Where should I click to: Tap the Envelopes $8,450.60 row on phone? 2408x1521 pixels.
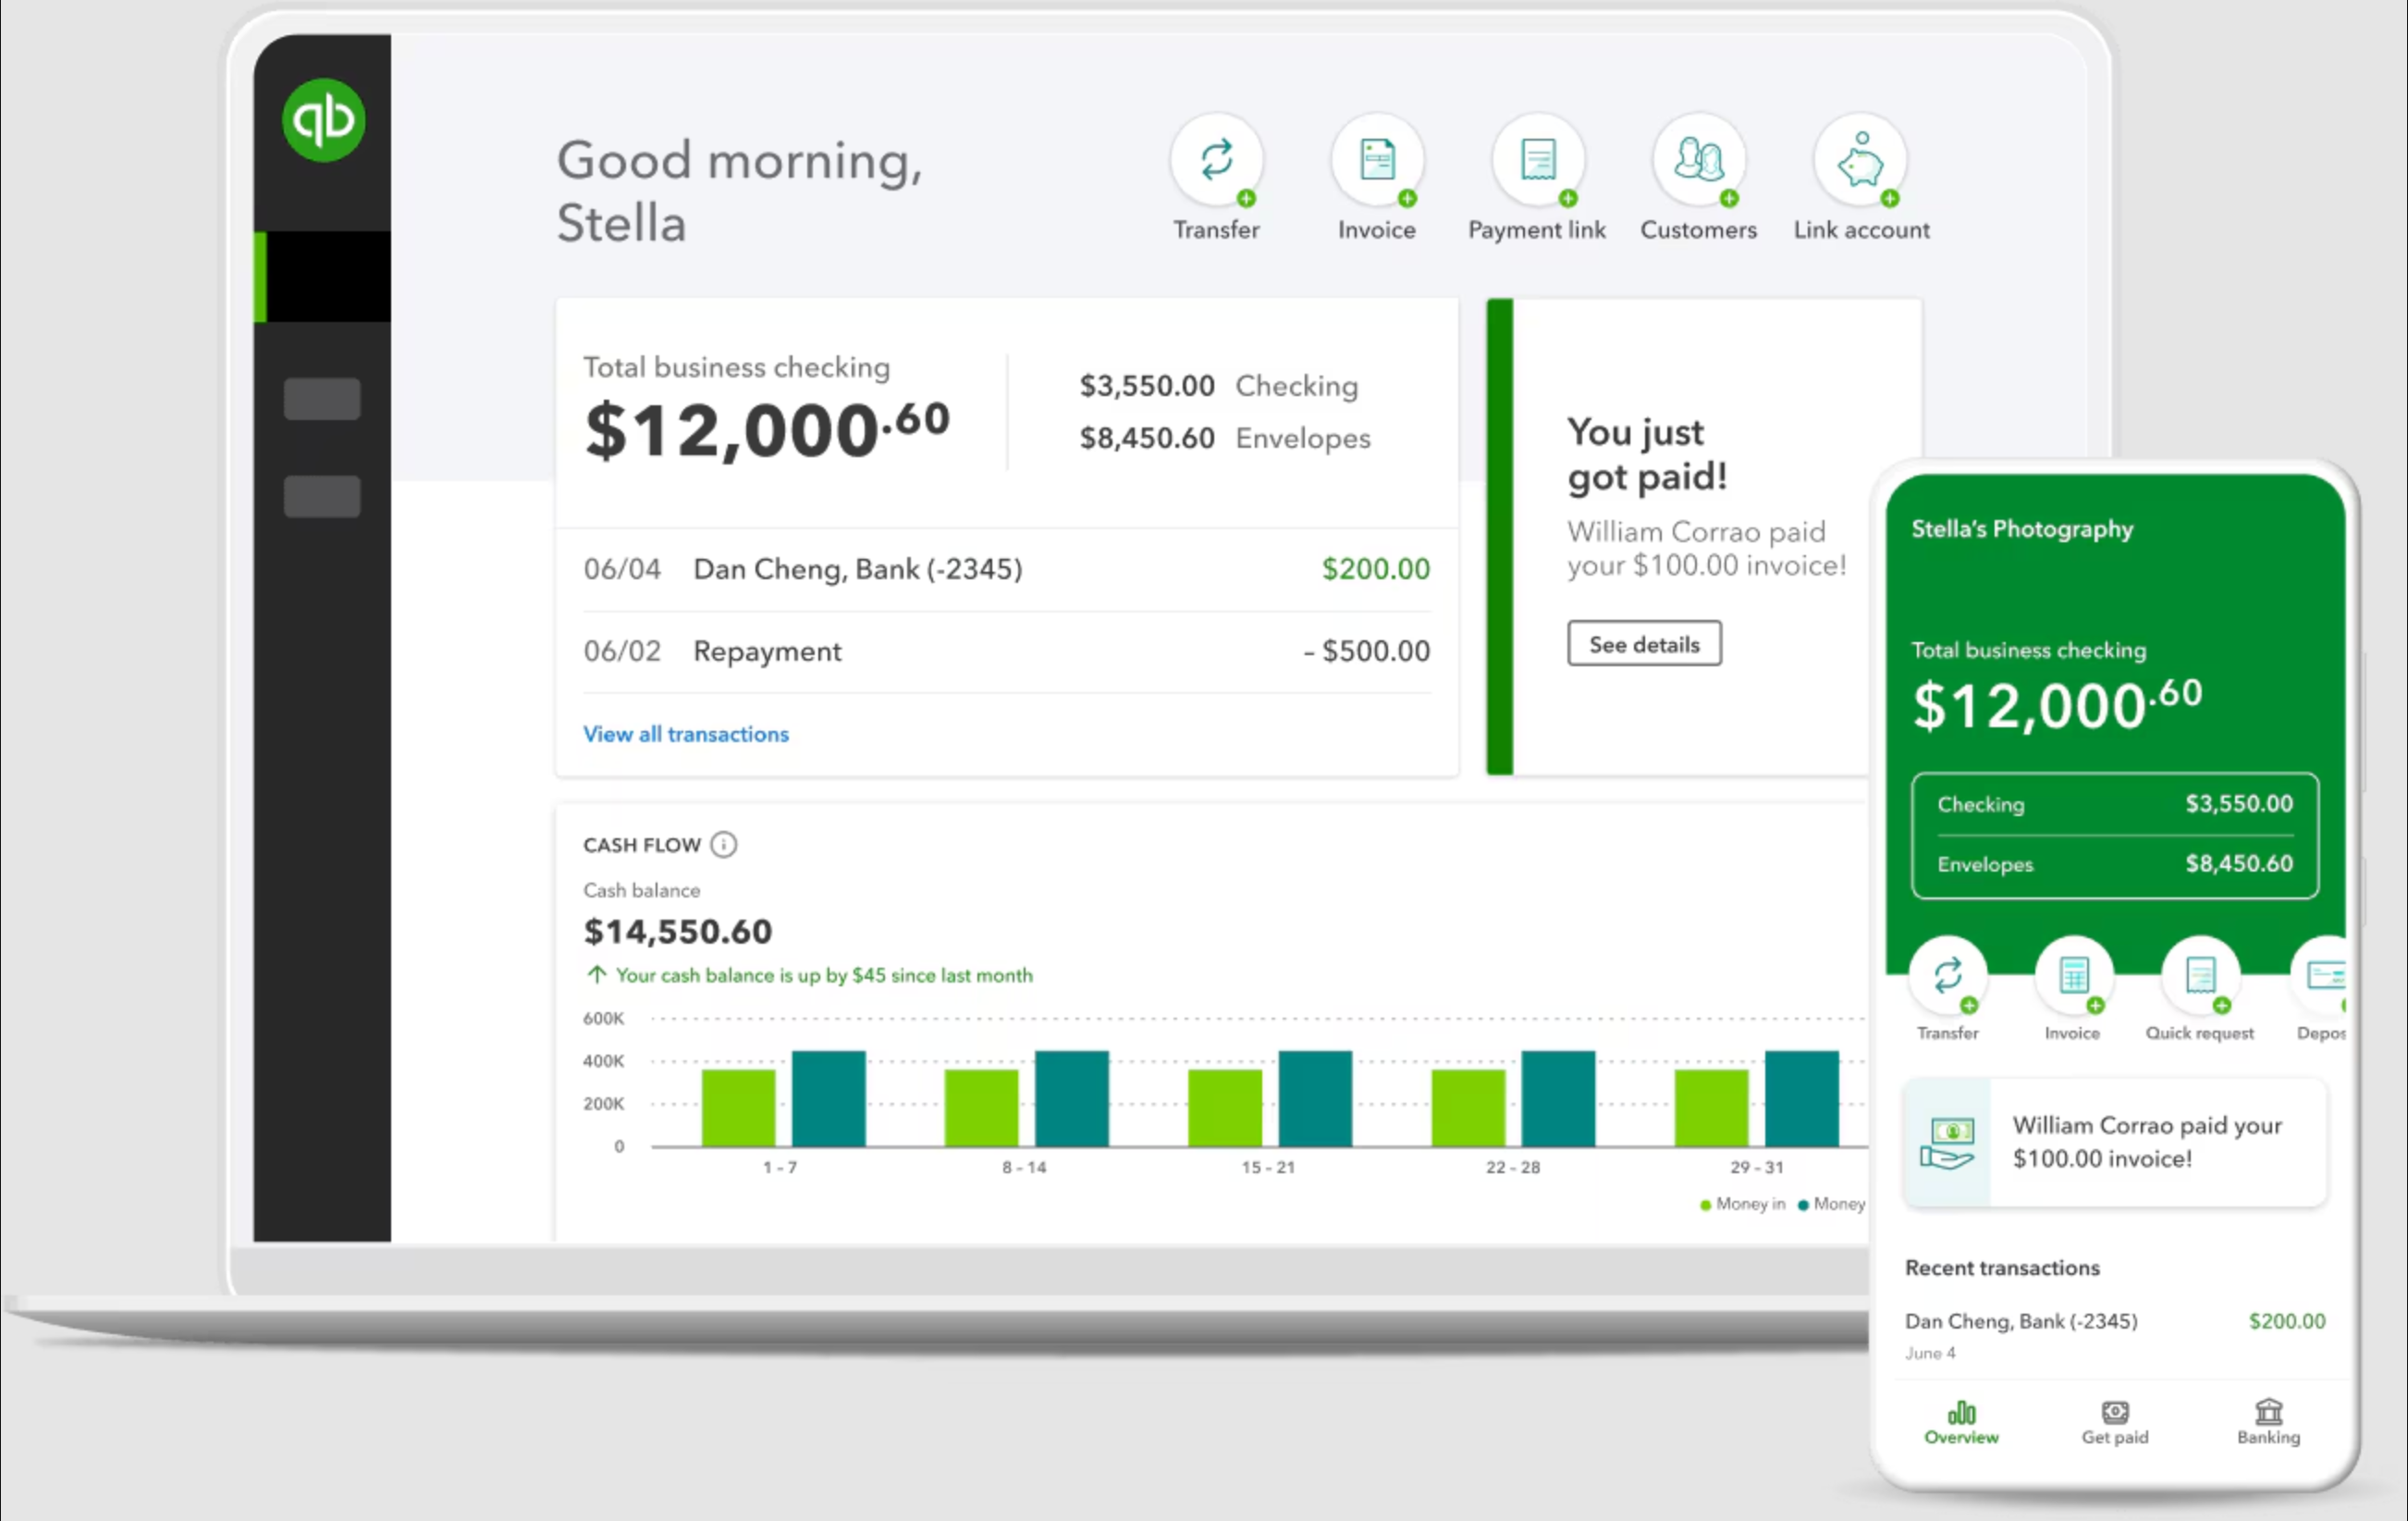pos(2114,863)
